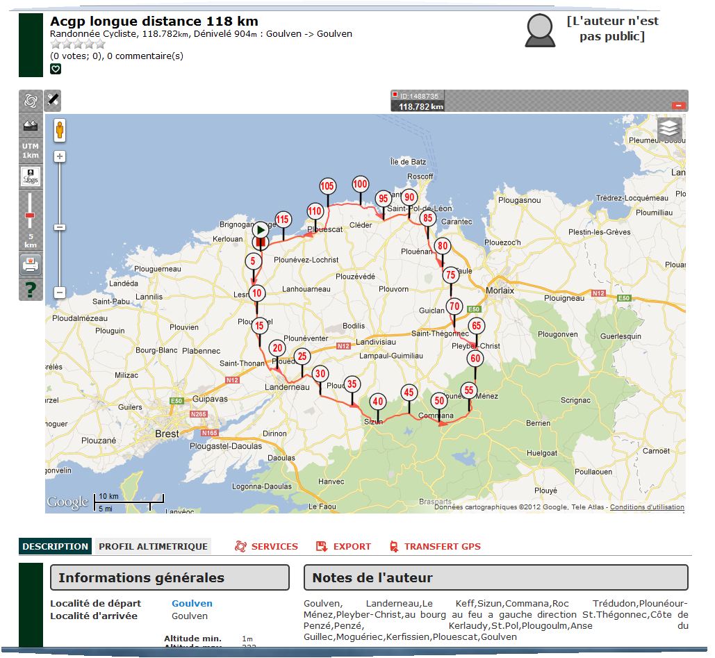Collapse the route panel with red minus

[x=678, y=106]
